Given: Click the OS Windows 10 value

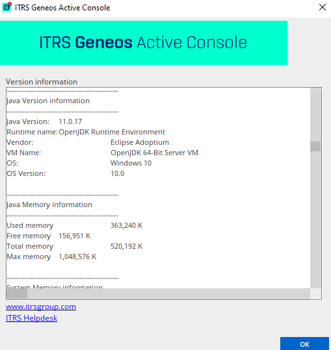Looking at the screenshot, I should [131, 163].
